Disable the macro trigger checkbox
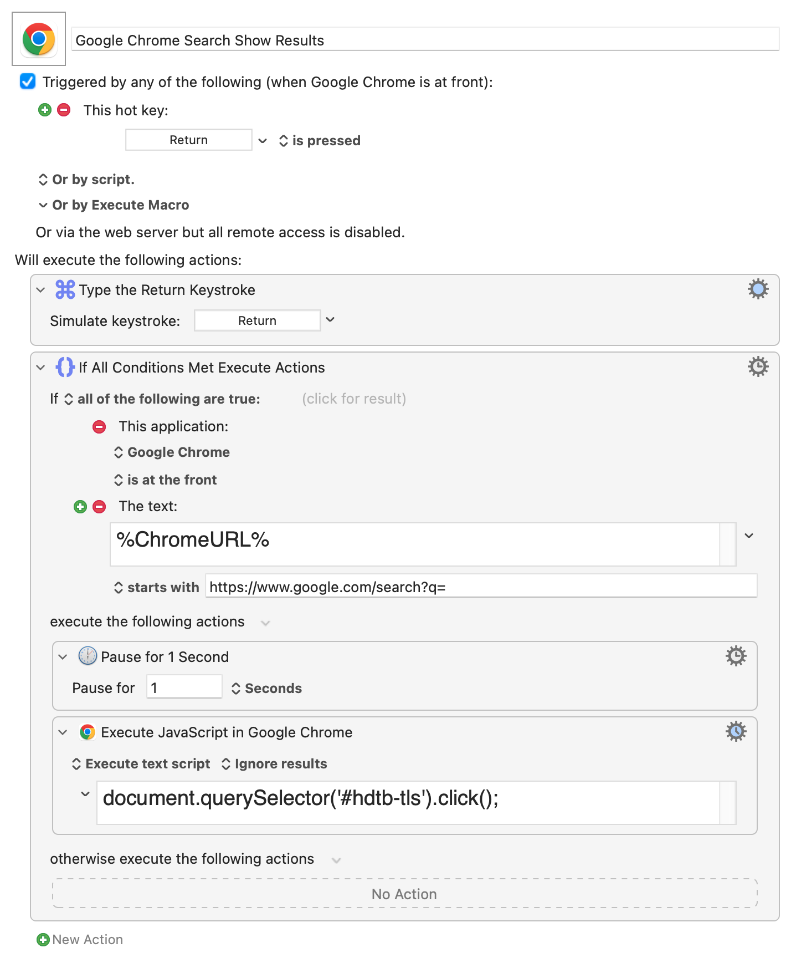Image resolution: width=791 pixels, height=958 pixels. 28,81
